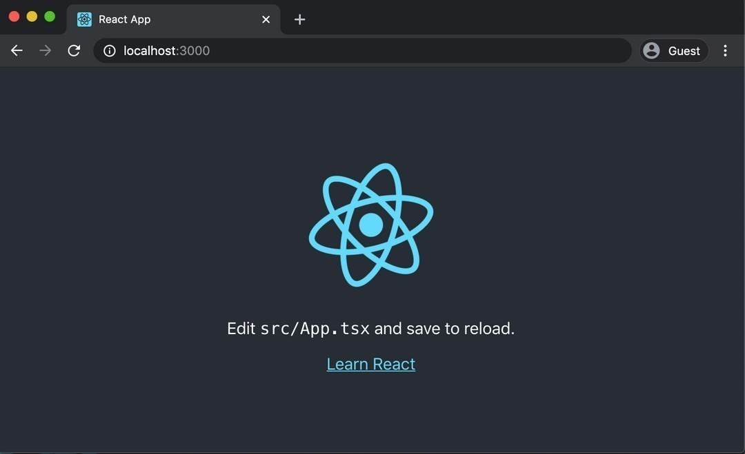Click the center of the React logo nucleus
Image resolution: width=745 pixels, height=454 pixels.
coord(371,224)
